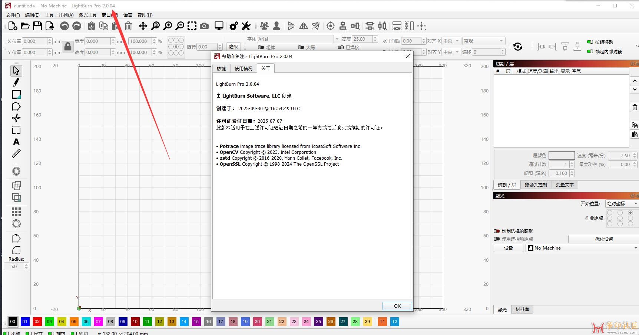639x335 pixels.
Task: Click the X 位置 input field
Action: coord(34,41)
